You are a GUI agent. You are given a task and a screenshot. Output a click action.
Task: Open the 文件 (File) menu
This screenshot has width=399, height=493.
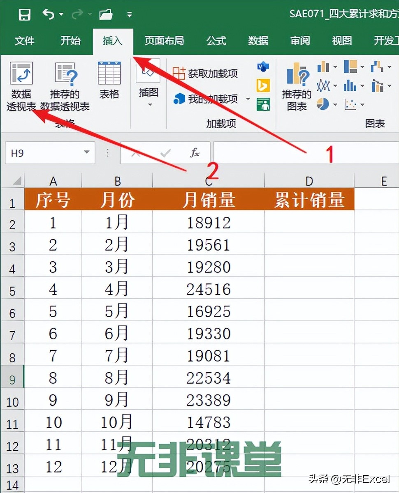(24, 41)
